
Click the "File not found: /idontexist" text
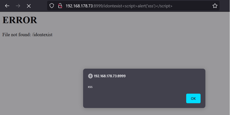[27, 35]
